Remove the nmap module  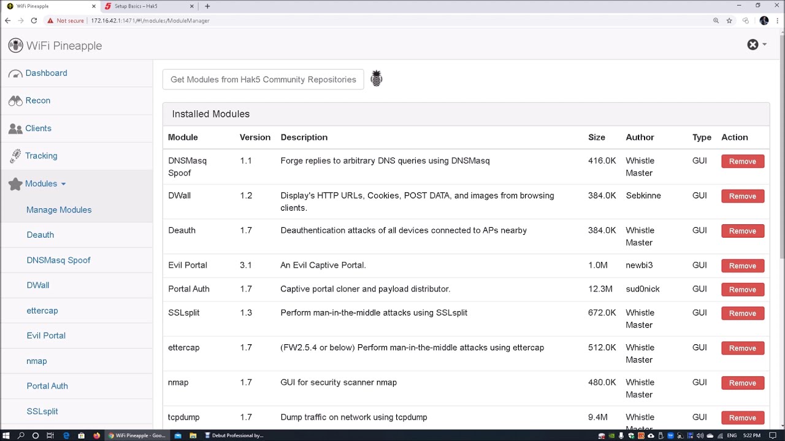click(743, 383)
